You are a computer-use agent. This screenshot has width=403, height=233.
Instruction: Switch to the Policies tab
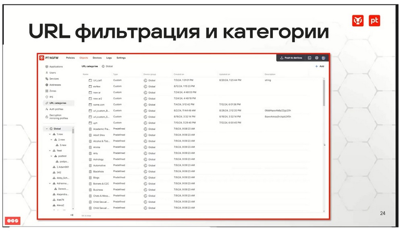pyautogui.click(x=71, y=58)
